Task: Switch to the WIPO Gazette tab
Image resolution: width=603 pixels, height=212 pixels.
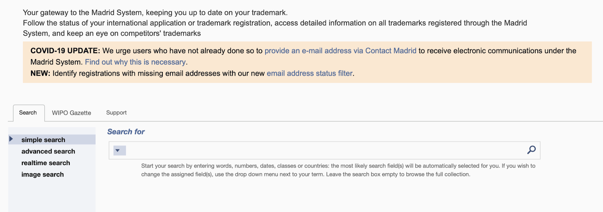Action: pyautogui.click(x=72, y=113)
